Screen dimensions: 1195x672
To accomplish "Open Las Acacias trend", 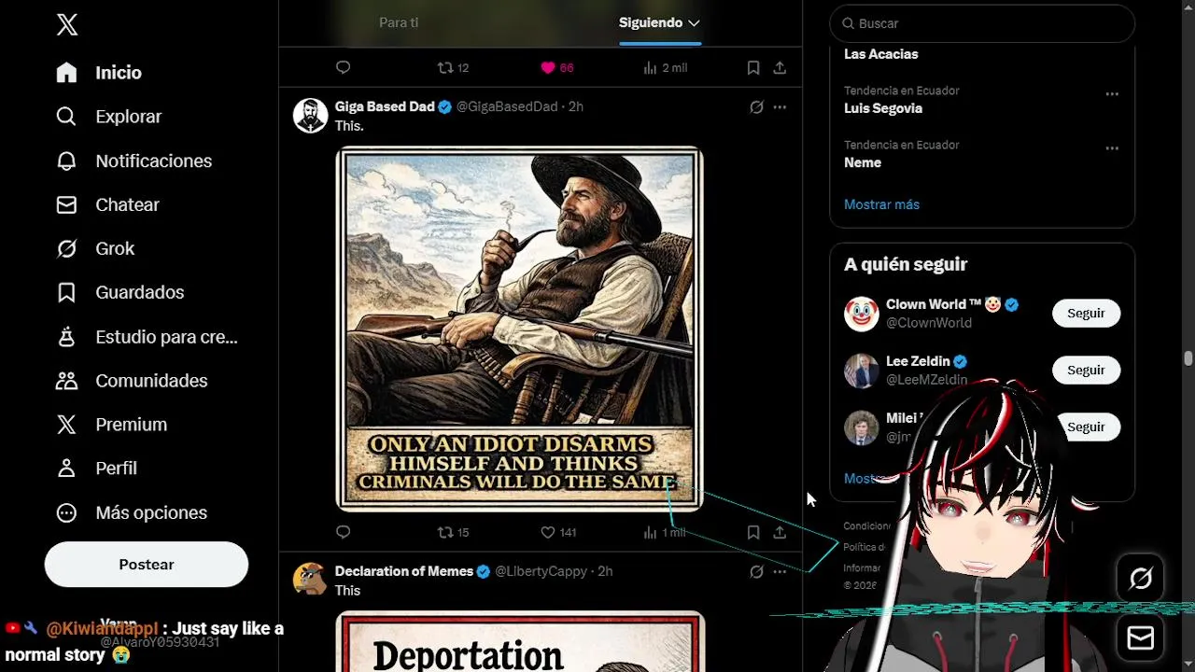I will 881,54.
